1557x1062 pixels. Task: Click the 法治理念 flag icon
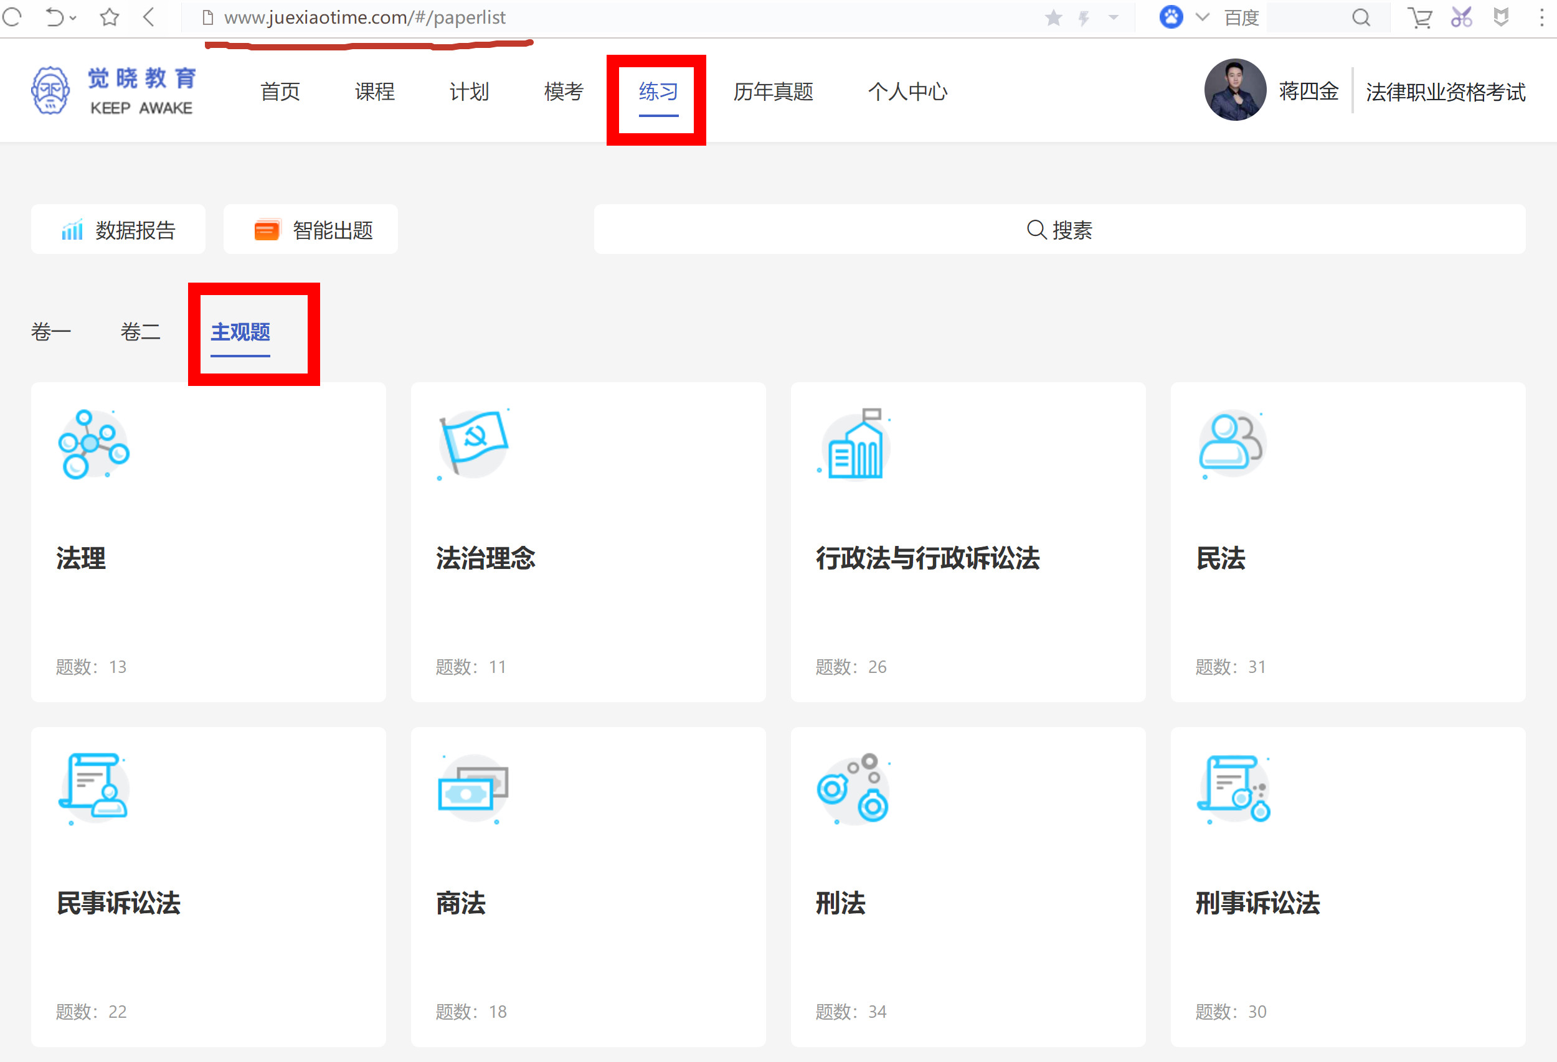[473, 444]
